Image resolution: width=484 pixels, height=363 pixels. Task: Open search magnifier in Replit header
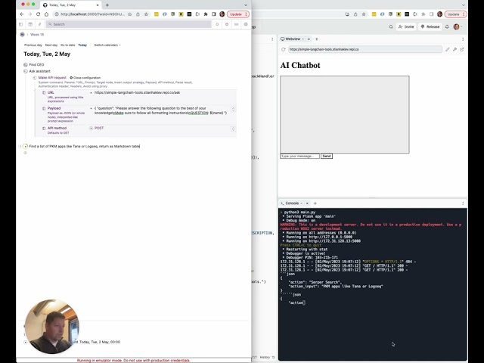click(391, 27)
